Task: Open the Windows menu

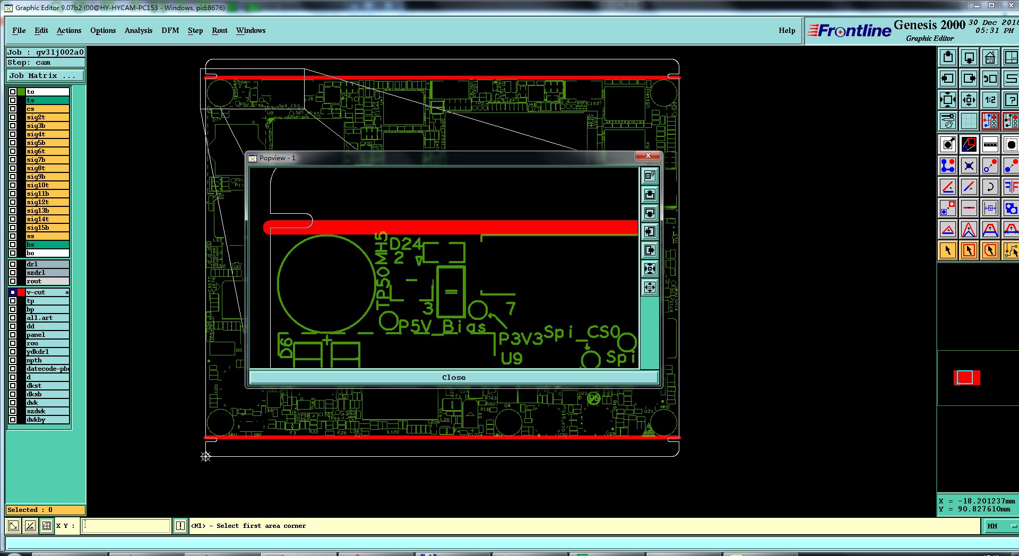Action: click(251, 30)
